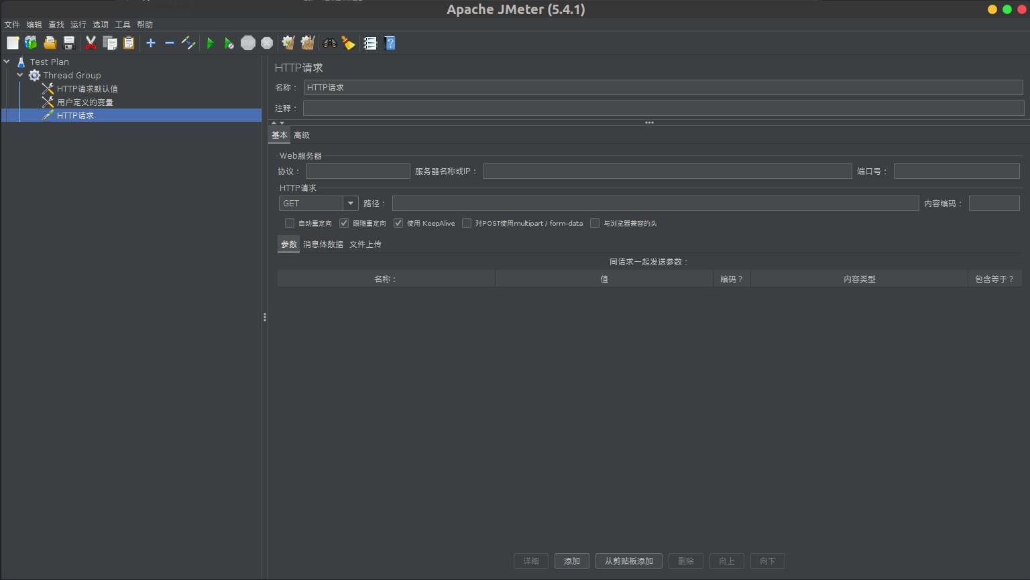Image resolution: width=1030 pixels, height=580 pixels.
Task: Open the 查找 menu
Action: point(56,24)
